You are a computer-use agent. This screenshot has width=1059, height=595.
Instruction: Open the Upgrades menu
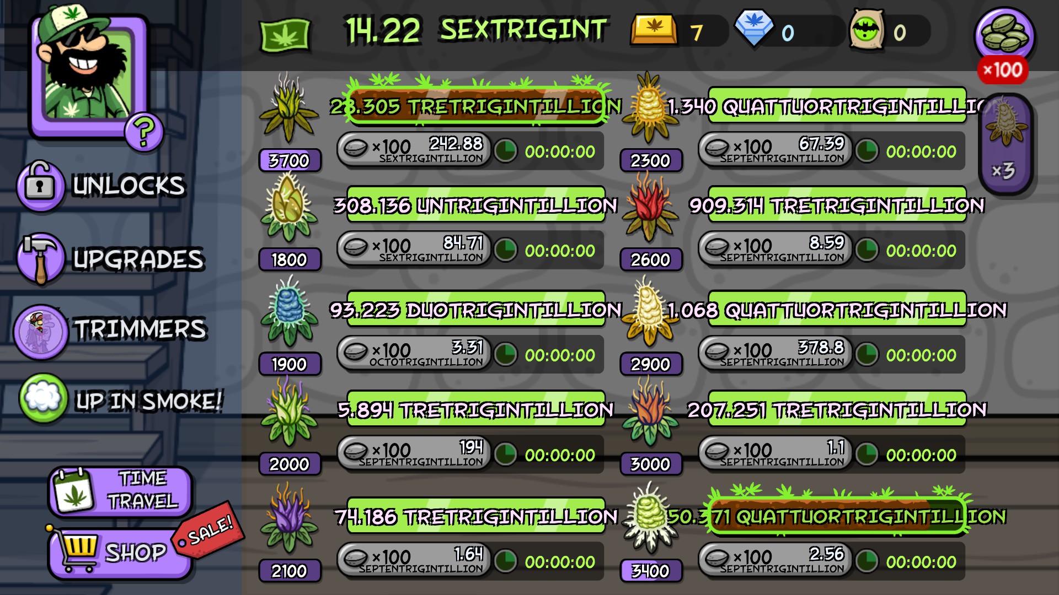(110, 258)
